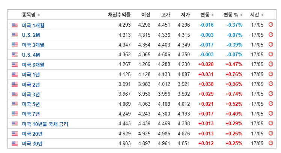
Task: Sort by 변동 % column sort arrows
Action: coord(241,15)
